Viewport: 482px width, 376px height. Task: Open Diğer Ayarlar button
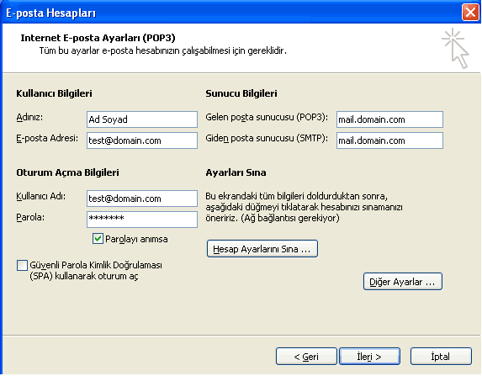tap(403, 282)
